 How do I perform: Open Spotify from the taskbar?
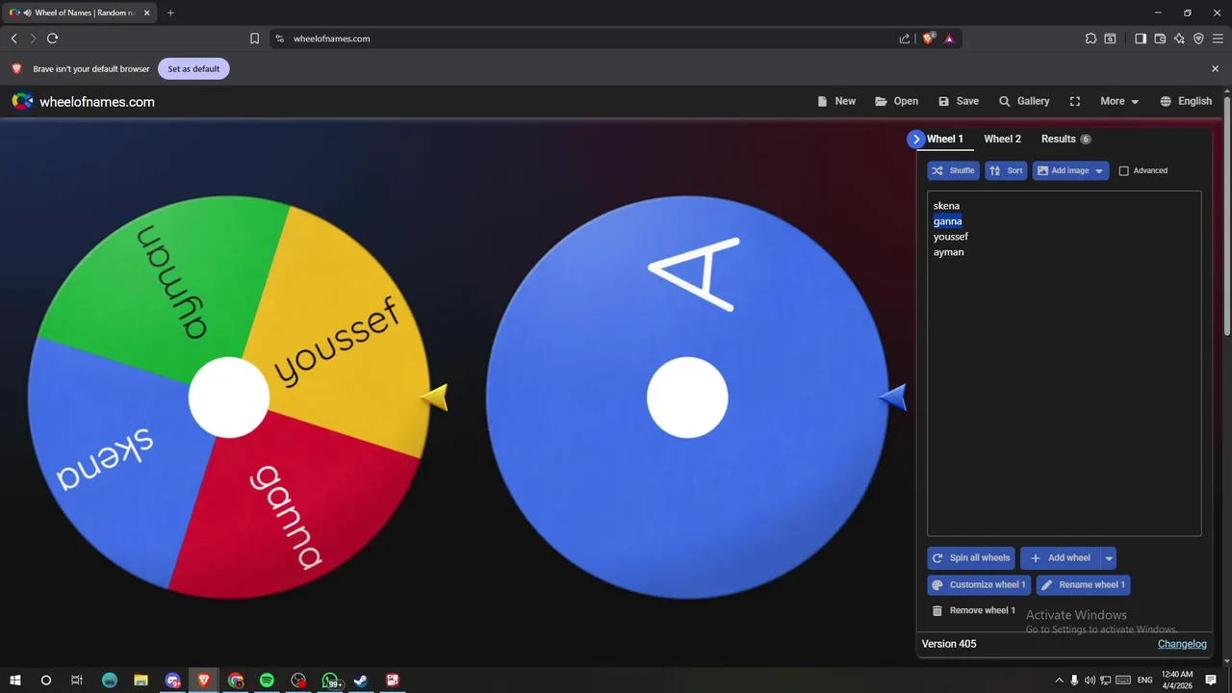[267, 680]
